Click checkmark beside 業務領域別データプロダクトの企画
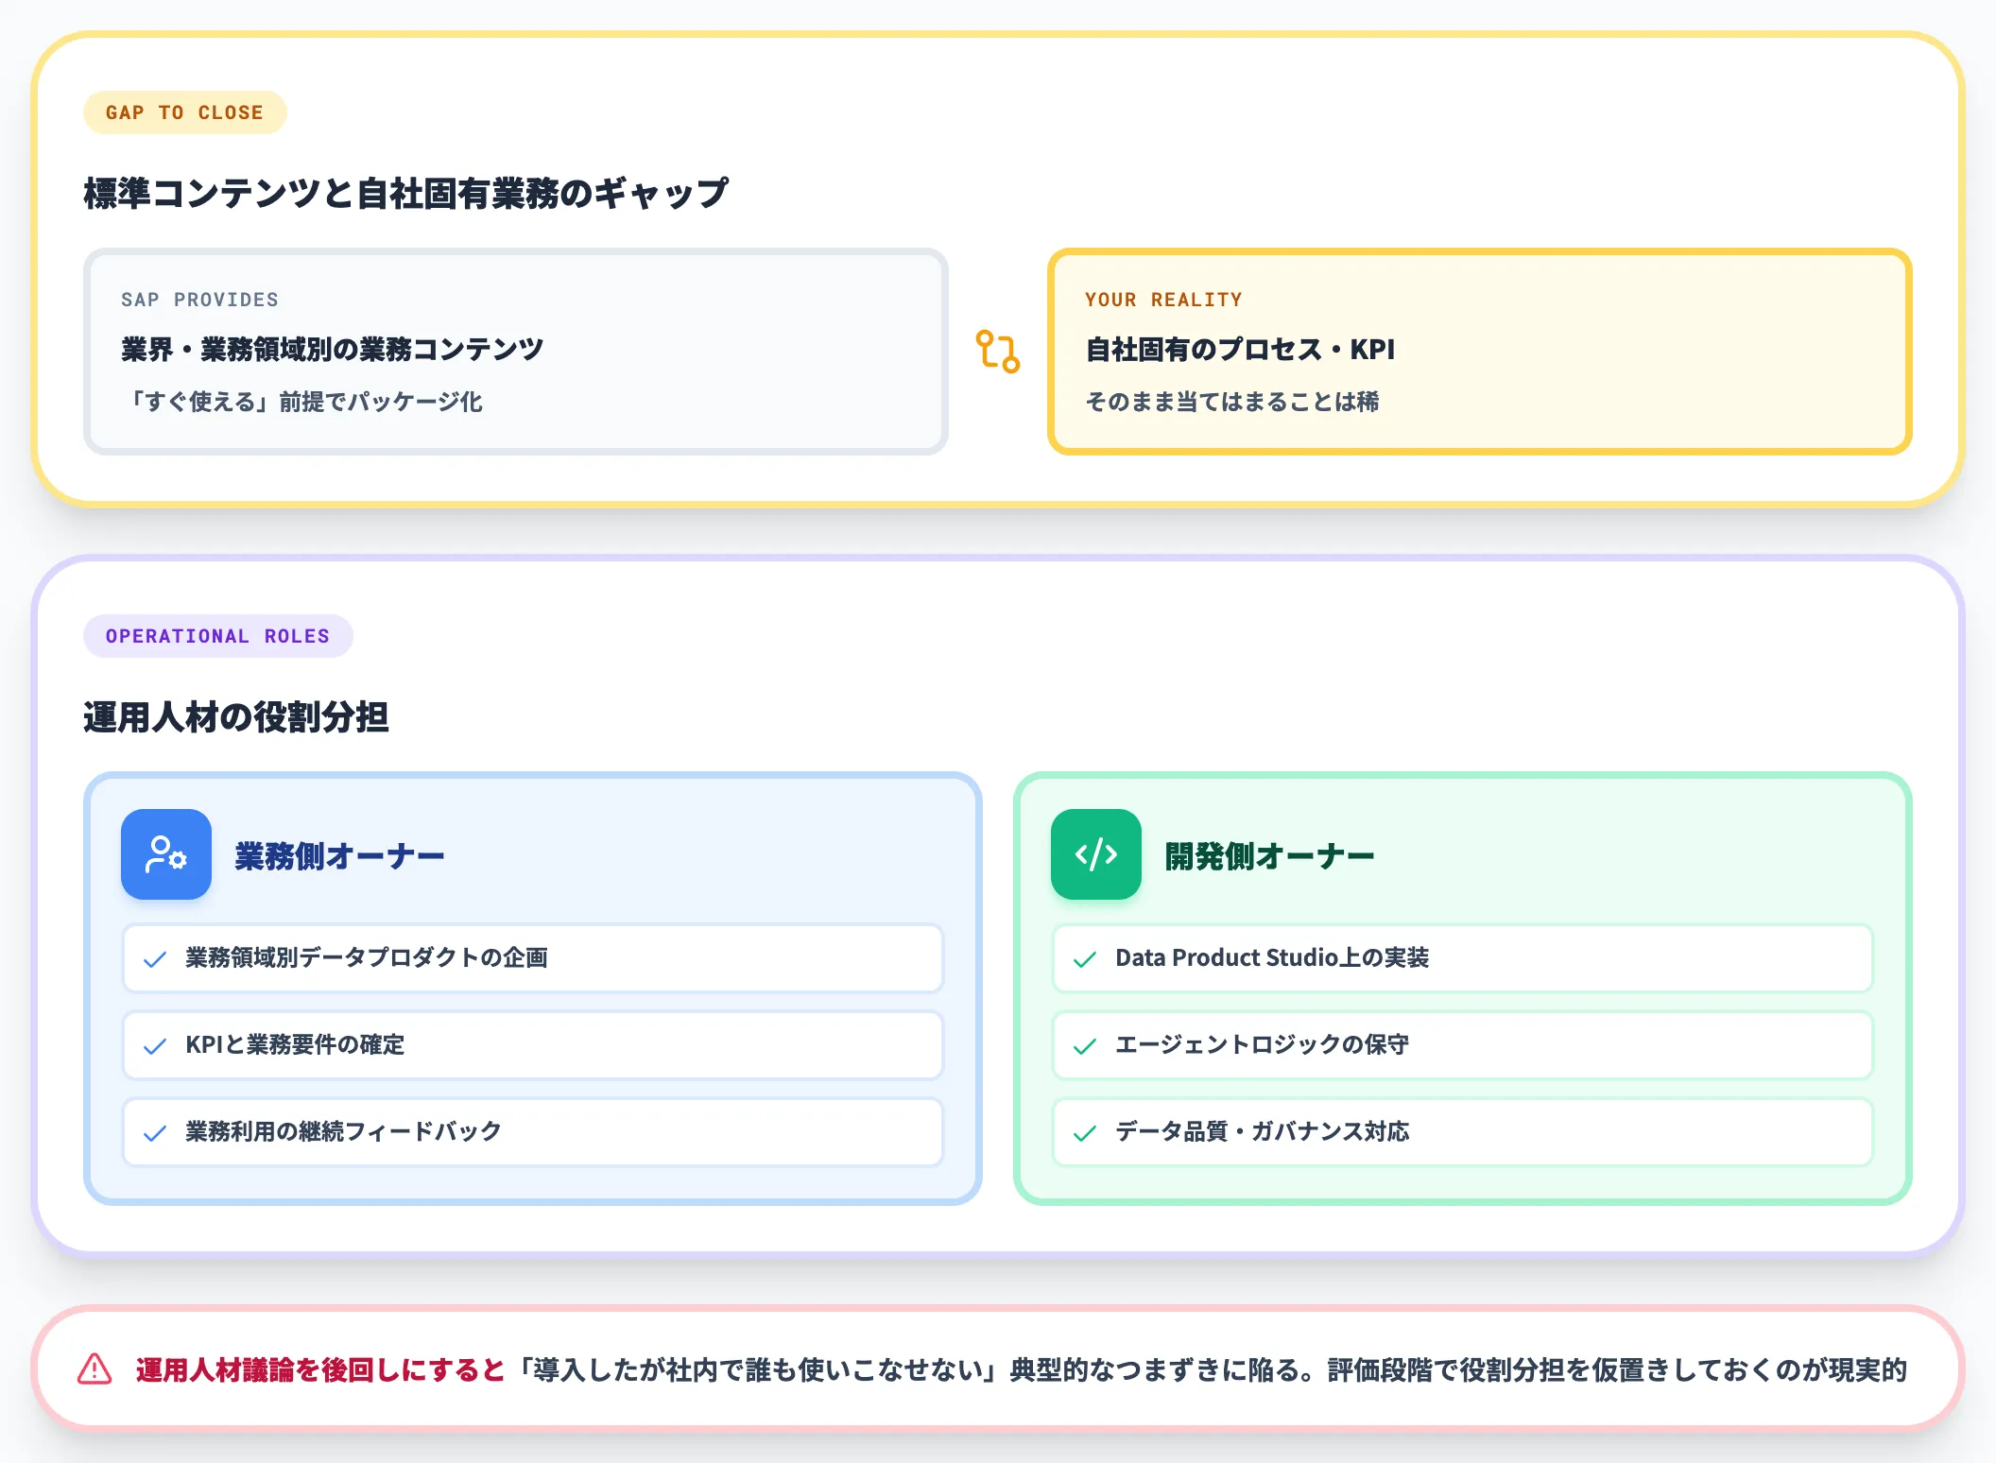Screen dimensions: 1996x1463 [x=155, y=959]
